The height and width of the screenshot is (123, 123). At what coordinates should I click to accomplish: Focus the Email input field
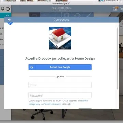click(60, 85)
